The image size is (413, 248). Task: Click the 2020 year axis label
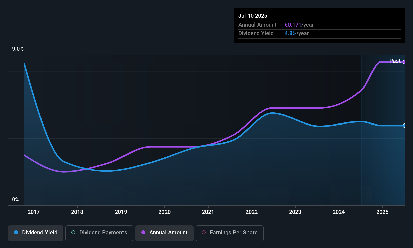(x=164, y=212)
